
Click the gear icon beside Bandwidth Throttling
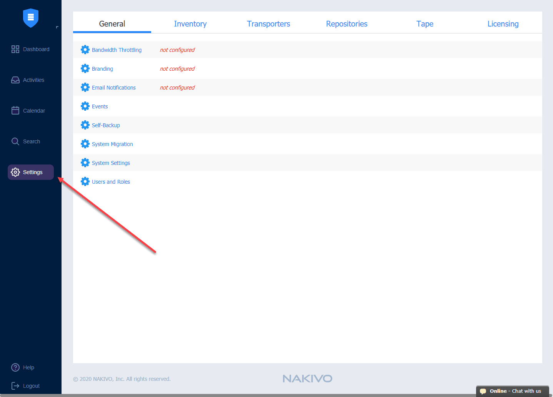[x=85, y=50]
